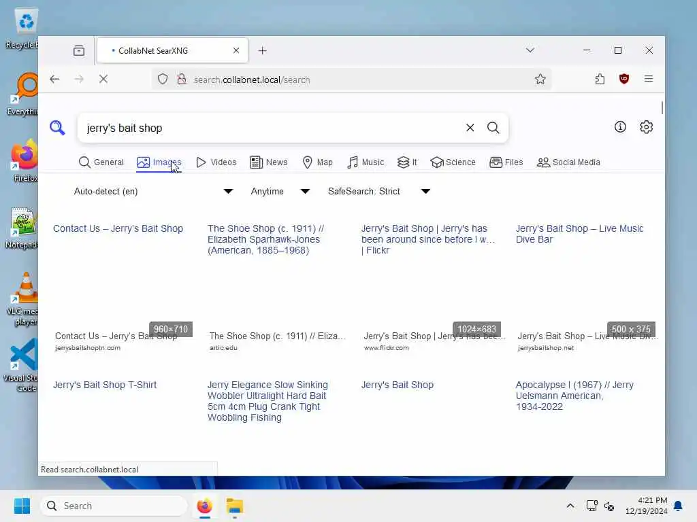The width and height of the screenshot is (697, 522).
Task: Click the taskbar Search box
Action: [114, 506]
